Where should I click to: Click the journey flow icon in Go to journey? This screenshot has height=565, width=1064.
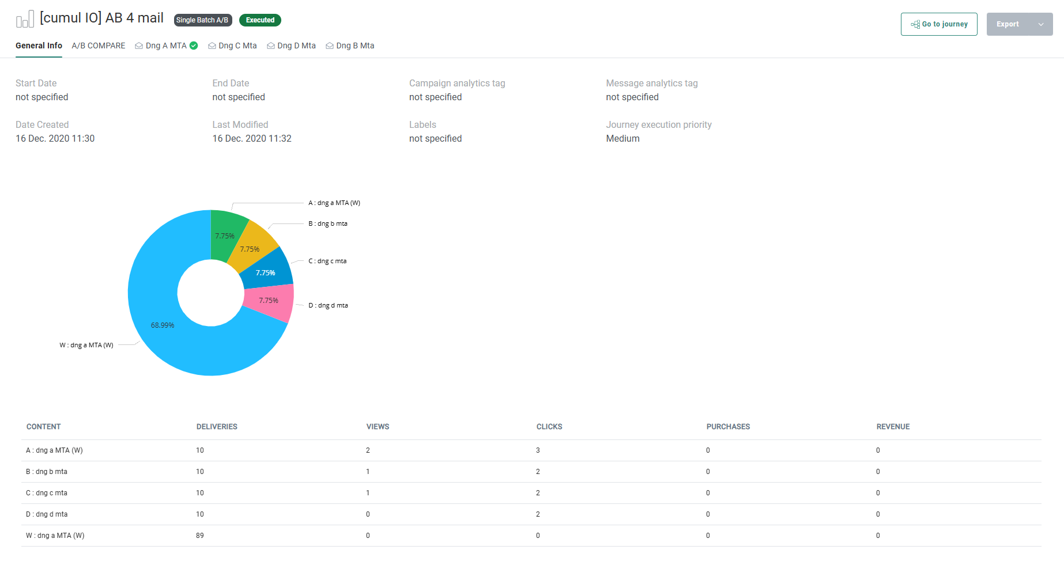pos(915,24)
